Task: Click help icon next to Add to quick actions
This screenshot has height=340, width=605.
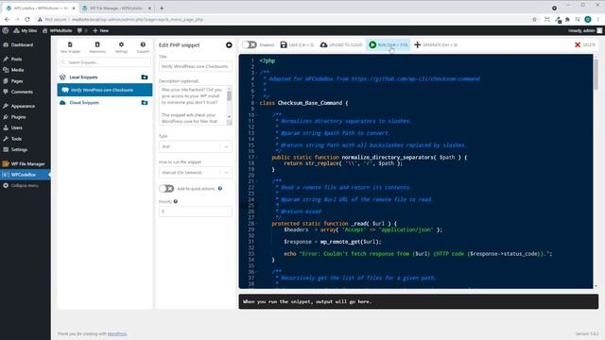Action: point(220,189)
